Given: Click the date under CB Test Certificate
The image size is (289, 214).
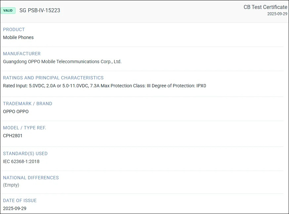Looking at the screenshot, I should [277, 14].
